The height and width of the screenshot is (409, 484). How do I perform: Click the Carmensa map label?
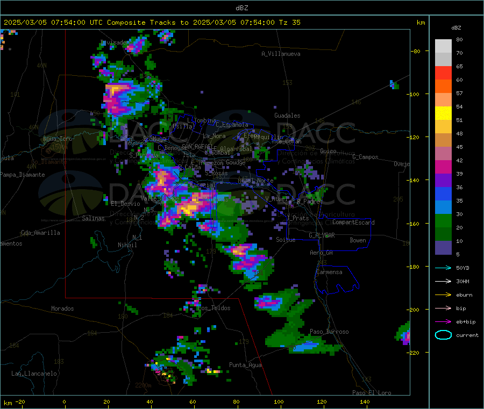pyautogui.click(x=329, y=272)
